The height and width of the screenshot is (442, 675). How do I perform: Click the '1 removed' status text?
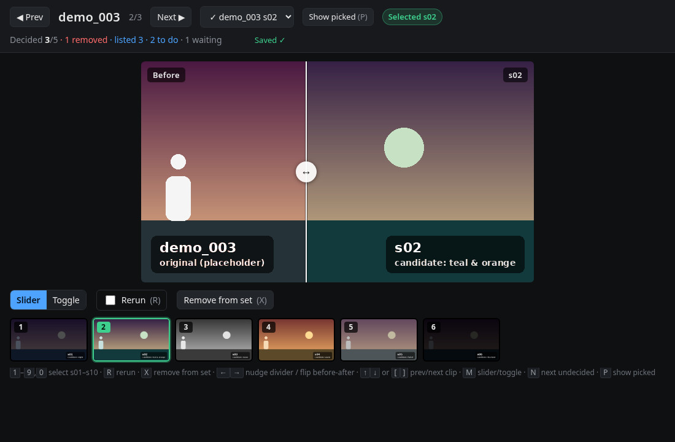(86, 40)
